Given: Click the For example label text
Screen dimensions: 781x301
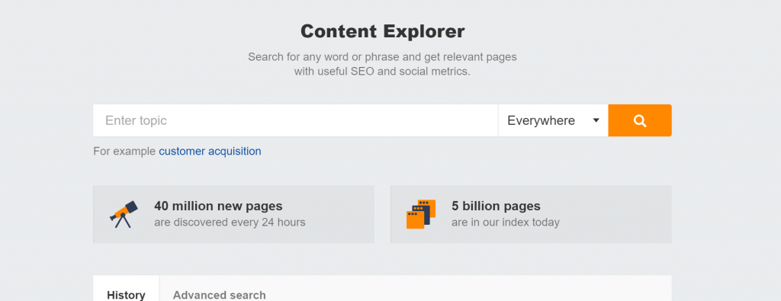Looking at the screenshot, I should 124,151.
